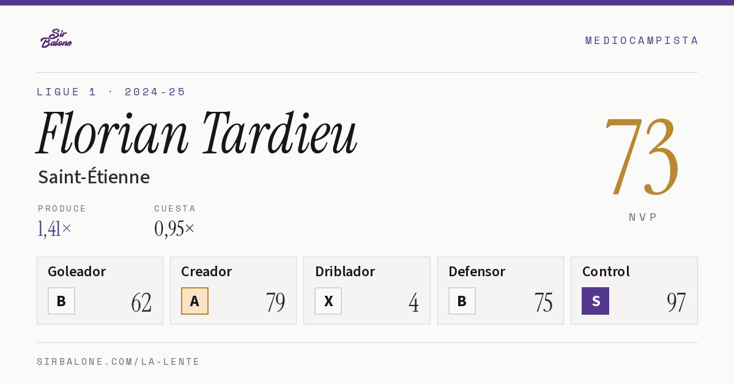This screenshot has width=734, height=385.
Task: Select the A grade badge under Creador
Action: (195, 301)
